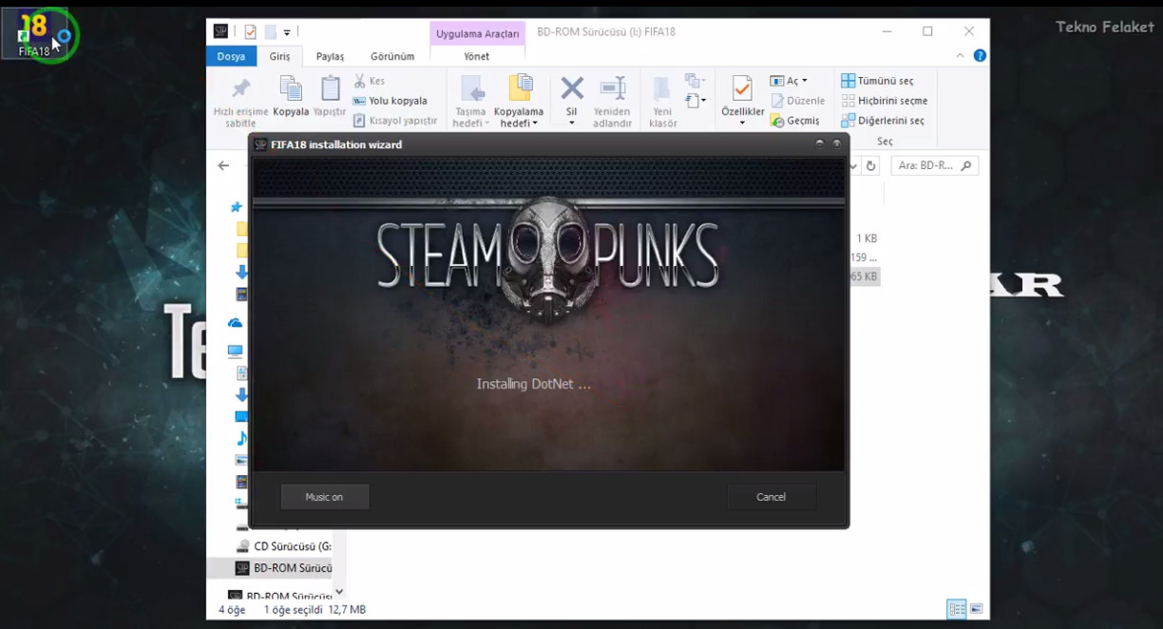Click Tümünü seç in ribbon
1163x629 pixels.
coord(877,81)
